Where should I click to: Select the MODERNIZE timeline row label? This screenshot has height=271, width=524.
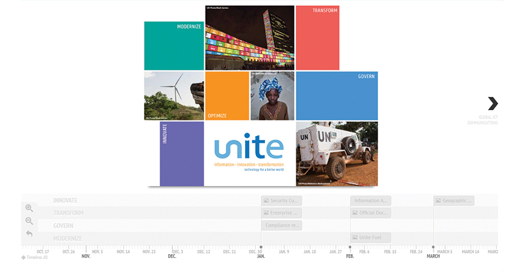coord(67,238)
